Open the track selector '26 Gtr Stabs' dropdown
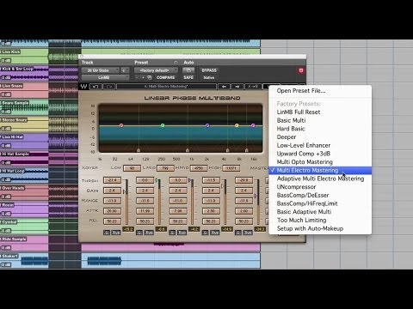The width and height of the screenshot is (413, 309). click(101, 70)
